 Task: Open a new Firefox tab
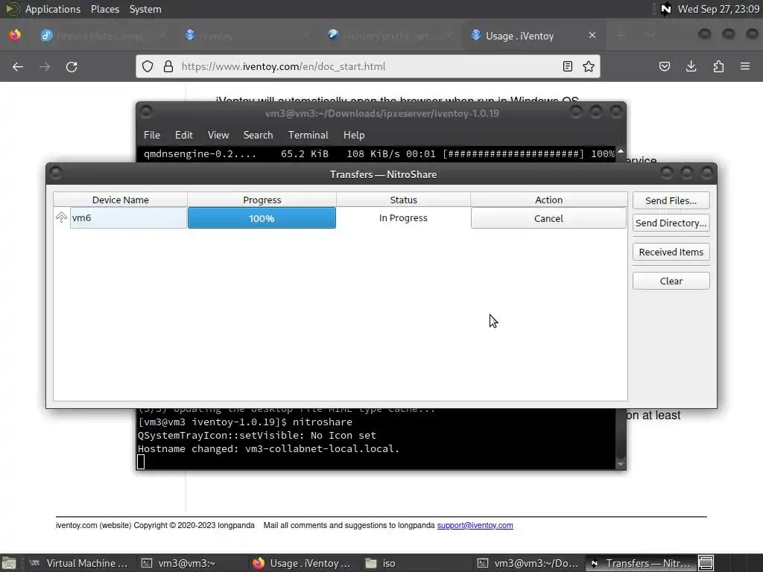click(621, 36)
